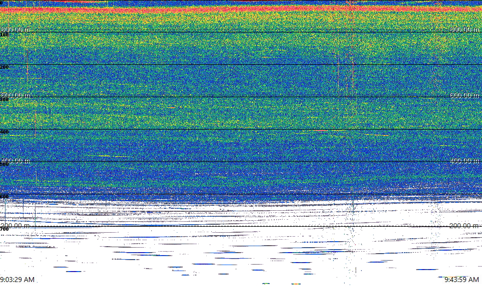Click the small 600 depth gridline label

click(x=4, y=197)
